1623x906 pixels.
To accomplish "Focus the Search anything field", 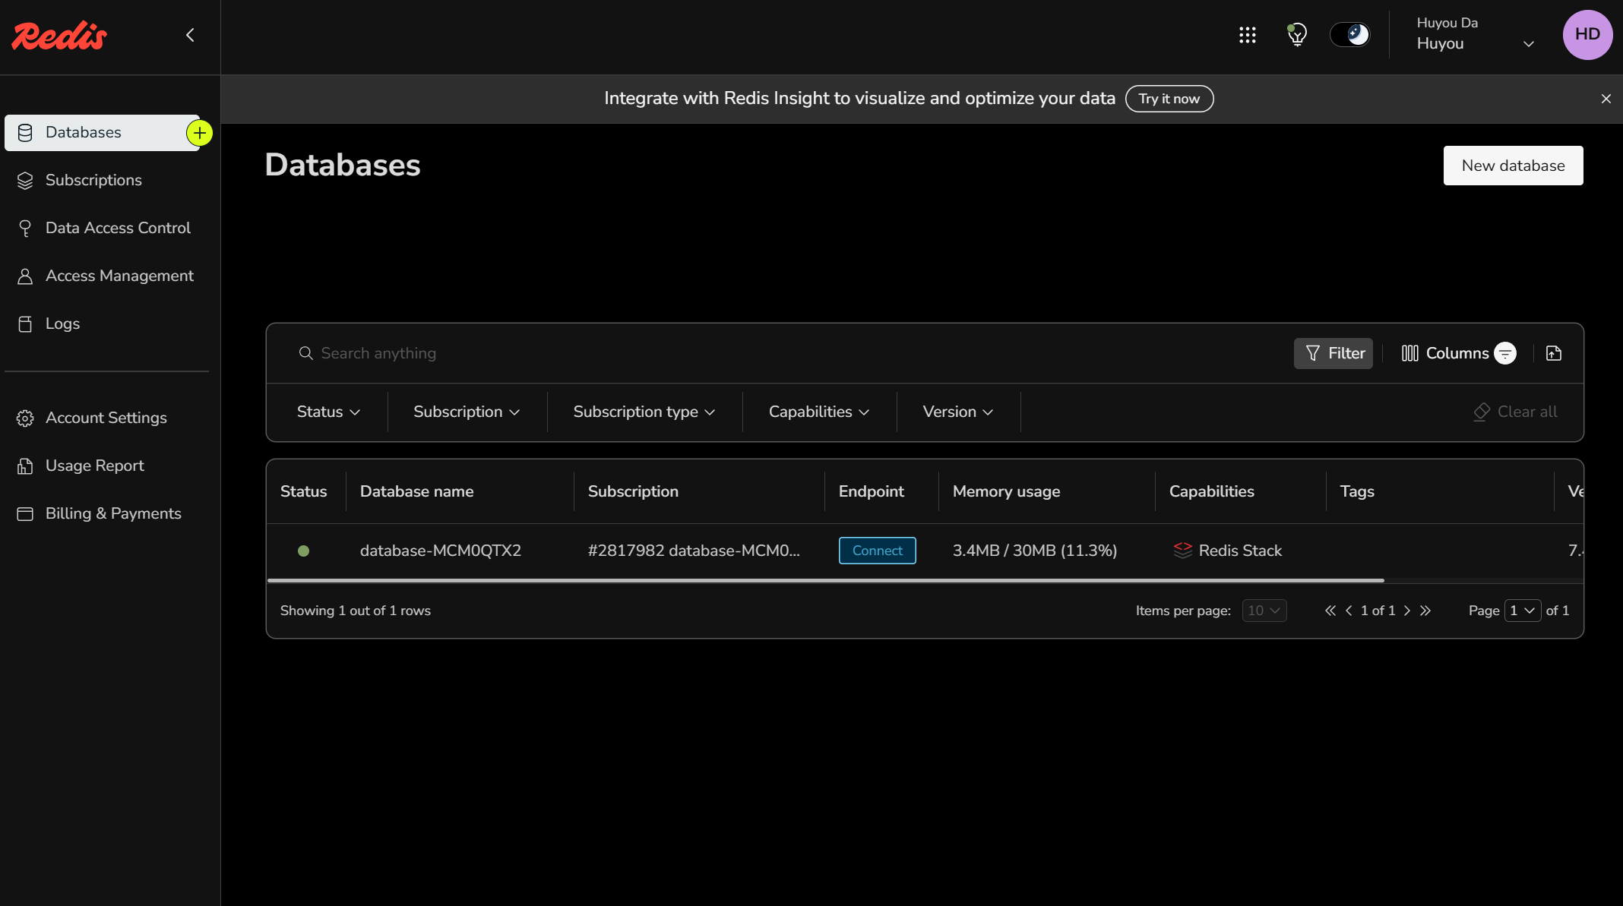I will pyautogui.click(x=790, y=353).
